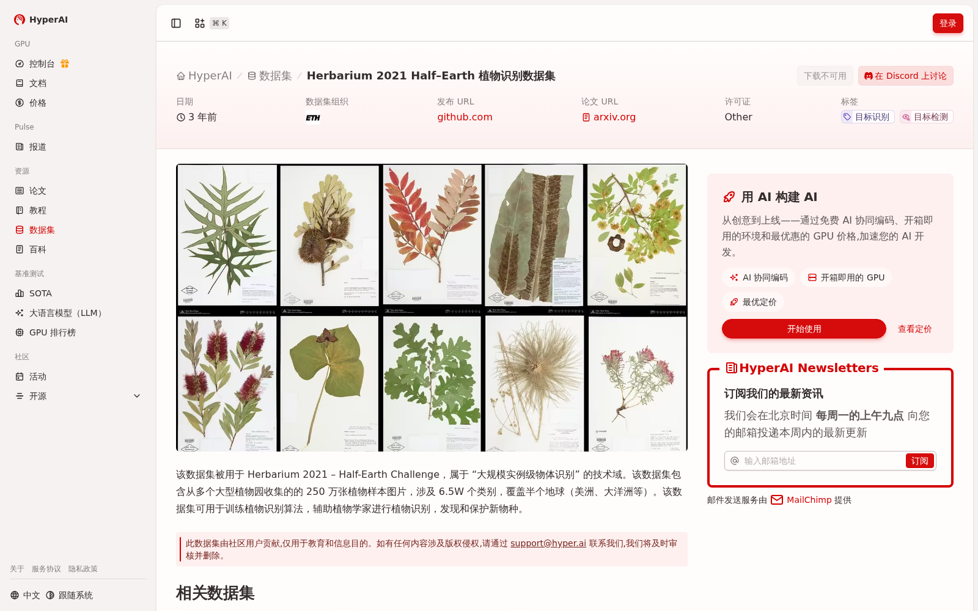Click the 订阅 subscribe button
This screenshot has width=978, height=611.
[x=919, y=461]
